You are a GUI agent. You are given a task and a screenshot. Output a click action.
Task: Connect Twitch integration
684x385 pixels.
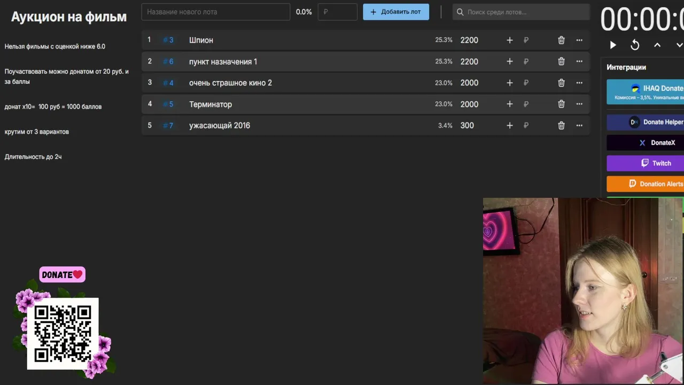pyautogui.click(x=645, y=163)
